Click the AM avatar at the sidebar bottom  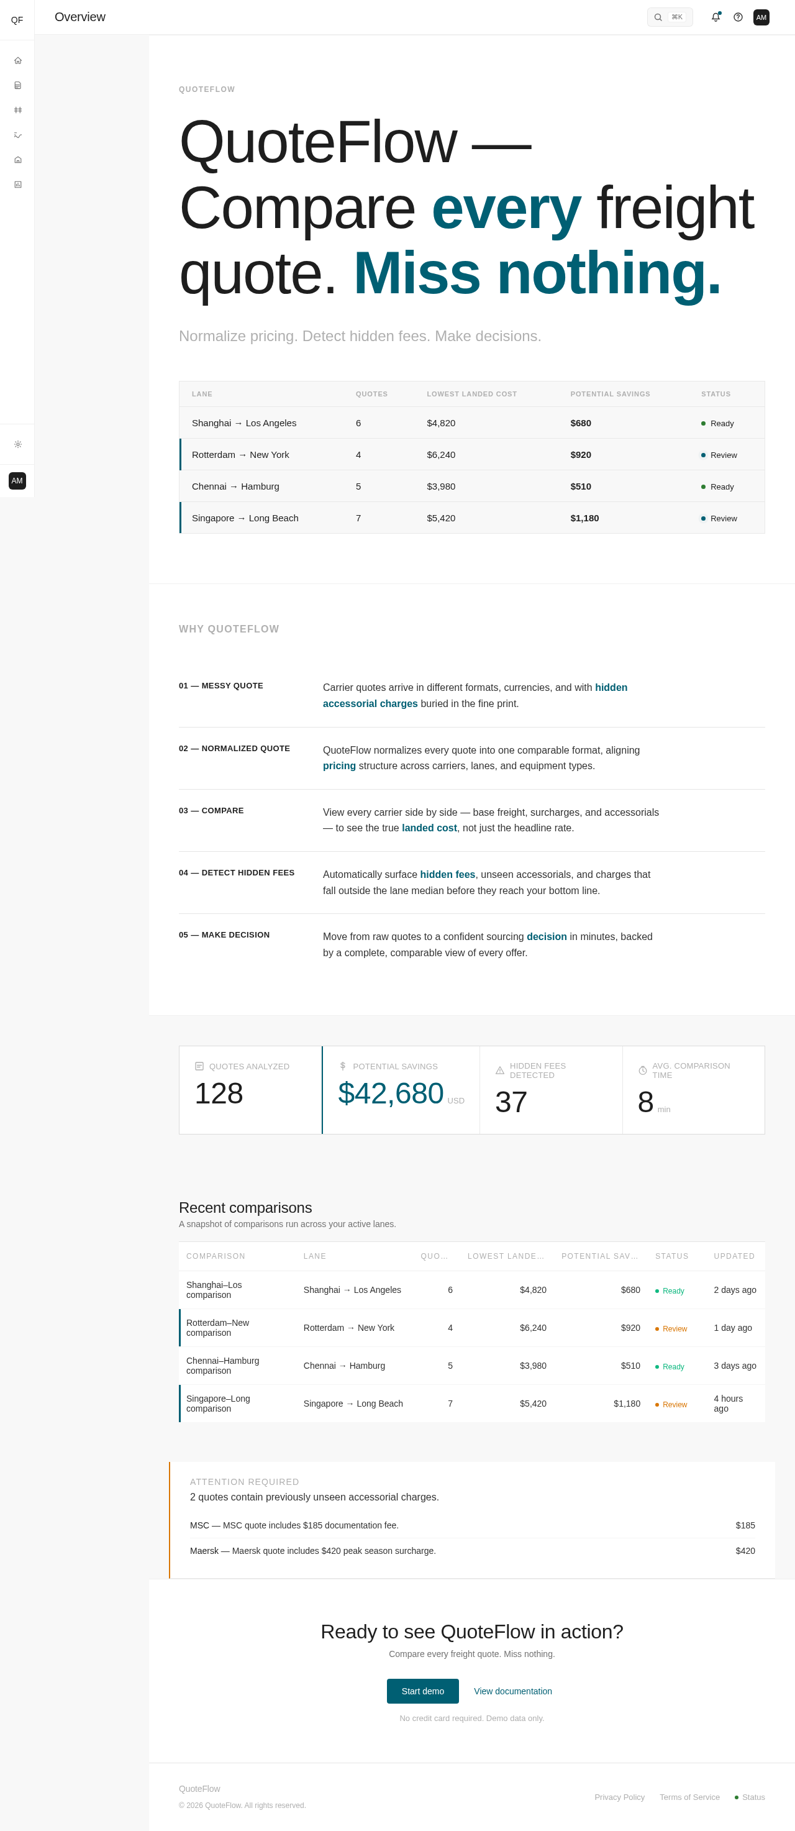pos(17,482)
